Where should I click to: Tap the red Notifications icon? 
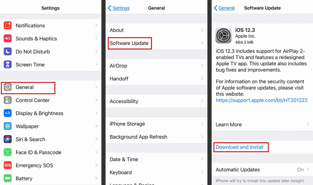click(x=8, y=25)
